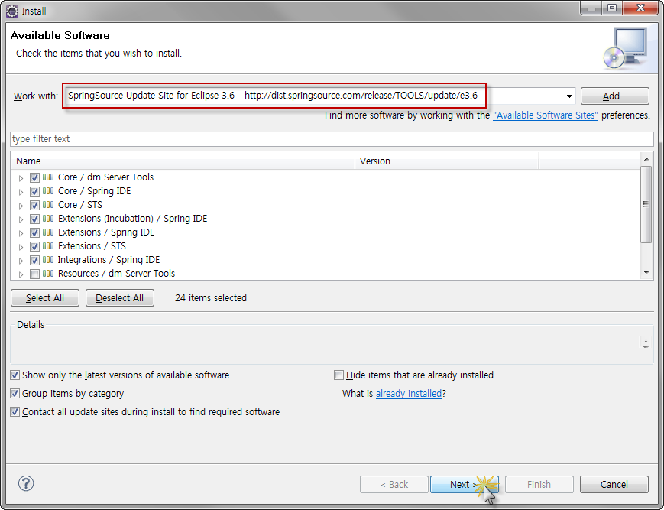664x510 pixels.
Task: Select the Extensions / Spring IDE row label
Action: click(x=106, y=232)
